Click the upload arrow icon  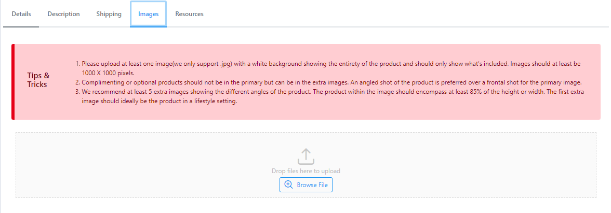[x=306, y=157]
